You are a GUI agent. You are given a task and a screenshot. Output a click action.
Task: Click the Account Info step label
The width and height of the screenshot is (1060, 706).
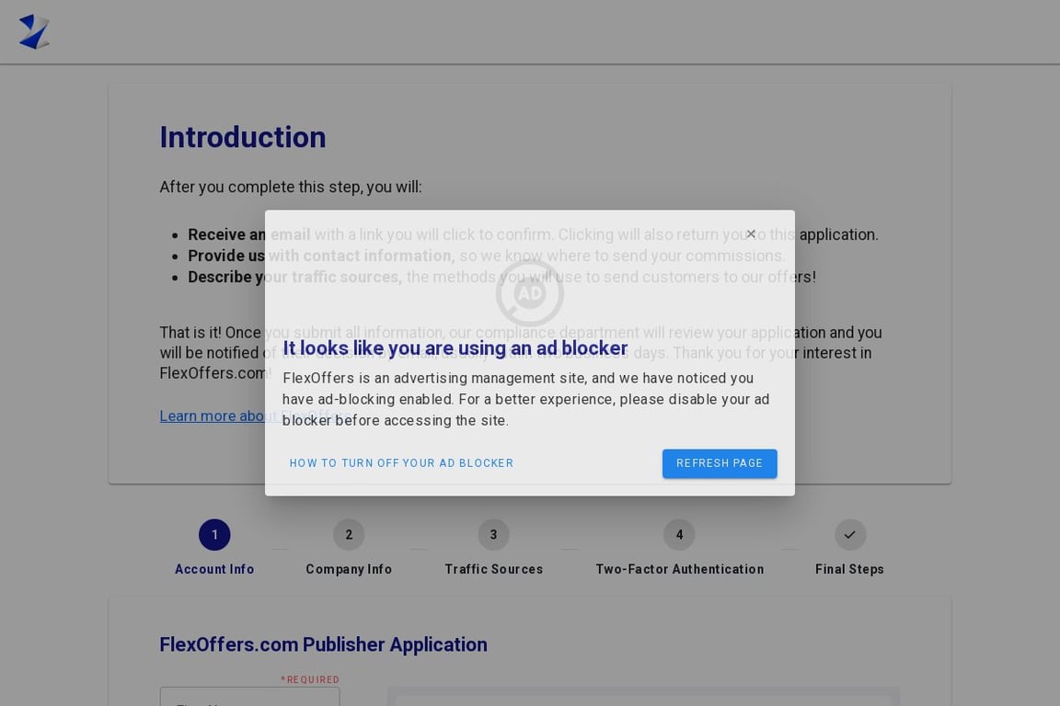(x=214, y=570)
